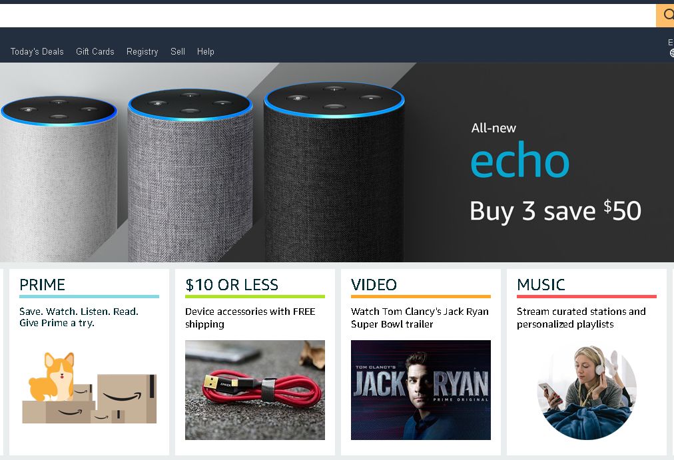Click the woman with headphones circular image
674x460 pixels.
587,392
